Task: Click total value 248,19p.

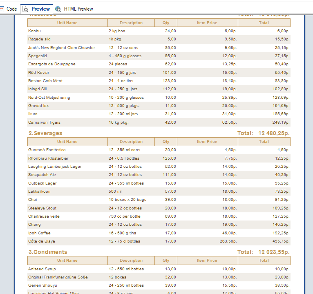Action: [x=281, y=122]
